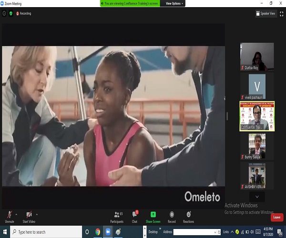Click the Zoom icon on taskbar
The image size is (286, 238).
[x=108, y=232]
